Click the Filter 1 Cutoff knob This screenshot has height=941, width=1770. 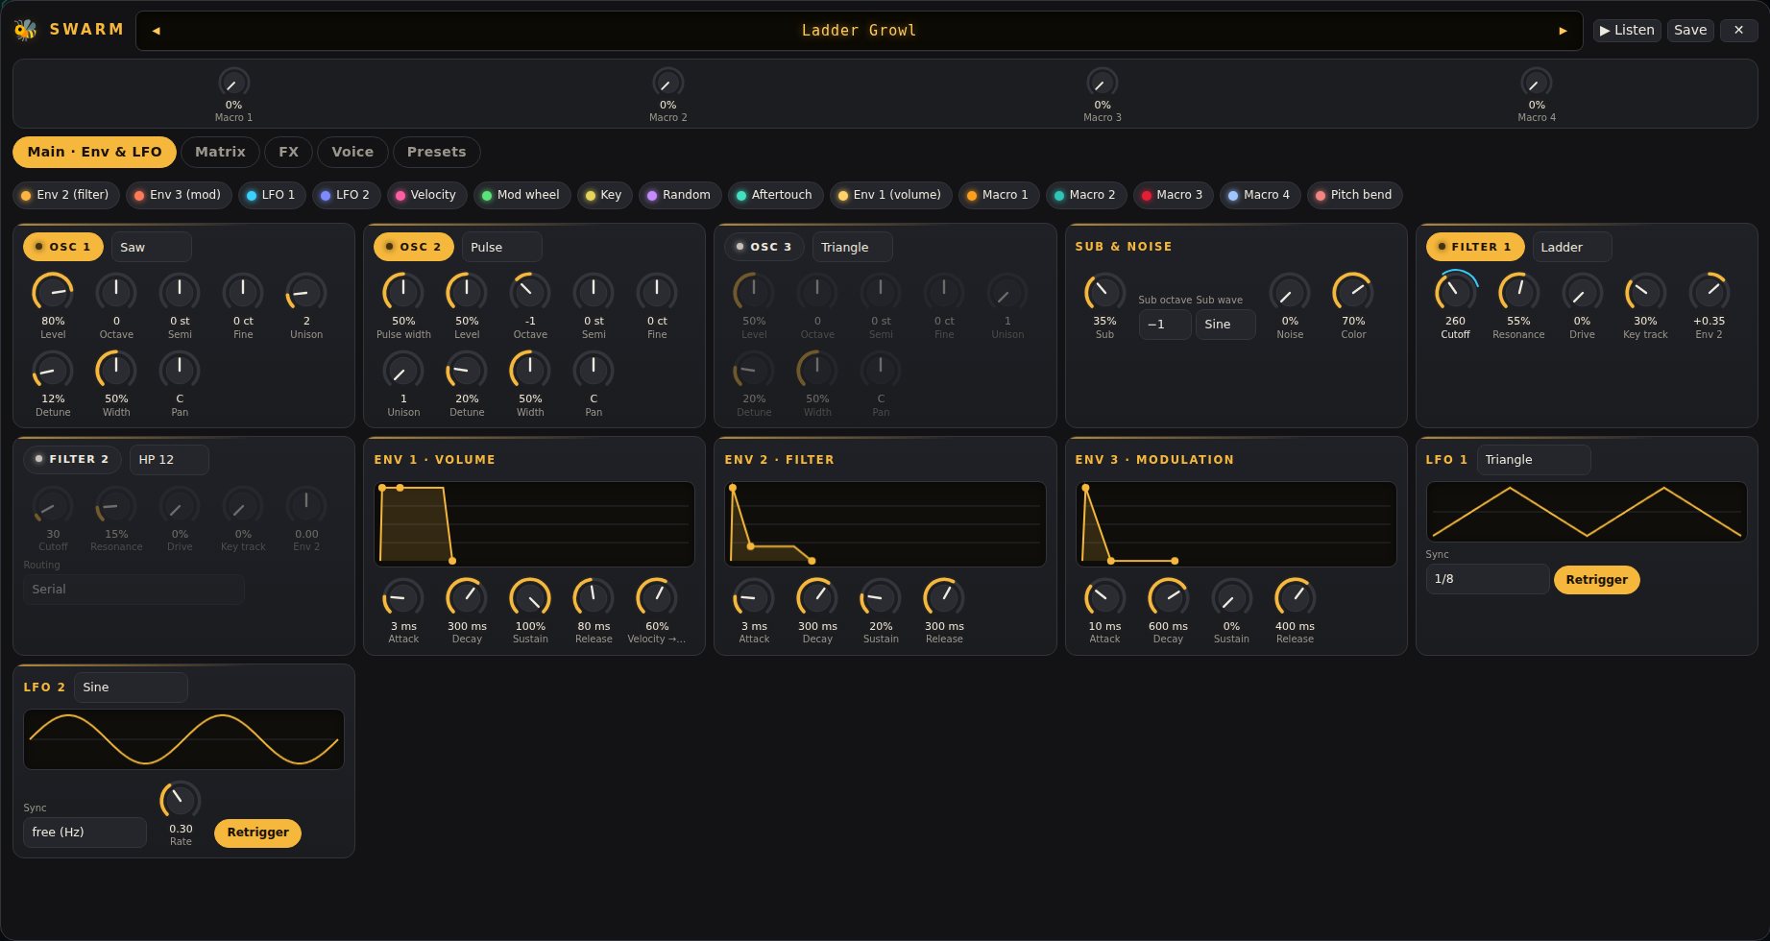[1455, 292]
